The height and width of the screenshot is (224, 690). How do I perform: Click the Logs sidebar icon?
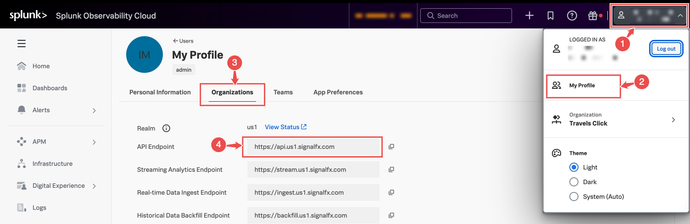(22, 208)
